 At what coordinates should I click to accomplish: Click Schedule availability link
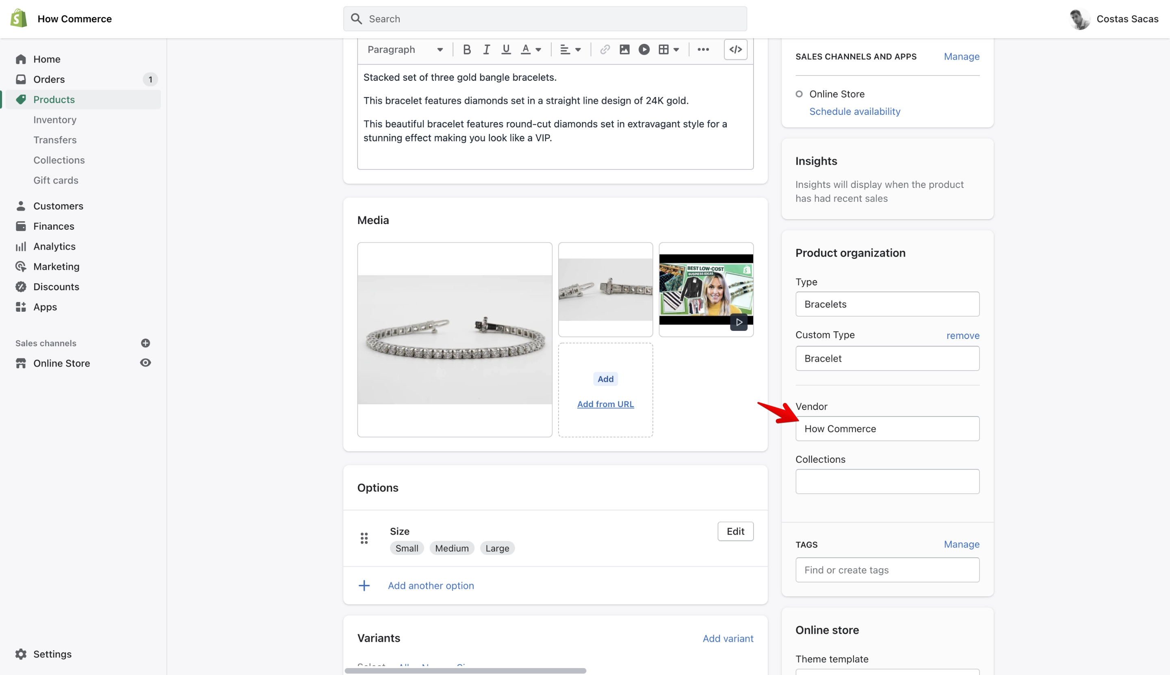pos(854,111)
